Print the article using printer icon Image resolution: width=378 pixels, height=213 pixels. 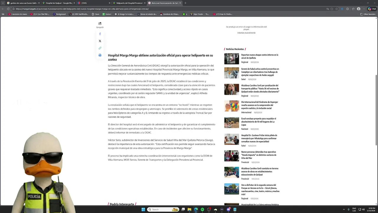tap(100, 55)
